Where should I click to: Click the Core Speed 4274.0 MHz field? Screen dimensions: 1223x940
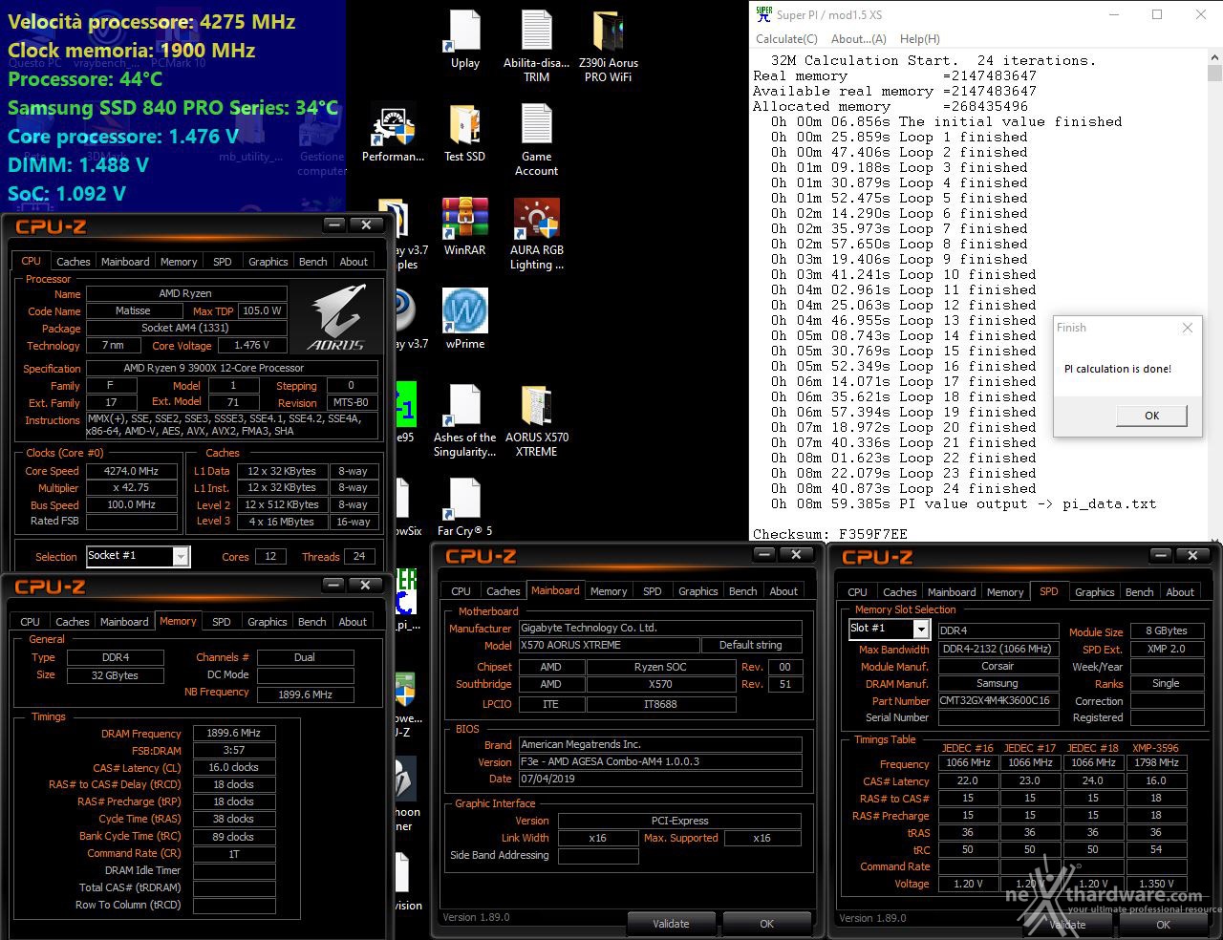[x=131, y=471]
